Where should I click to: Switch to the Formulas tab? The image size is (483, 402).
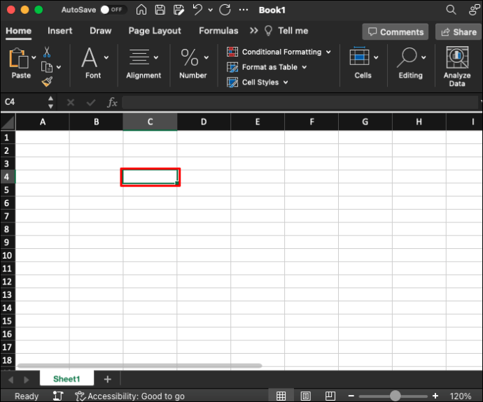(x=218, y=31)
